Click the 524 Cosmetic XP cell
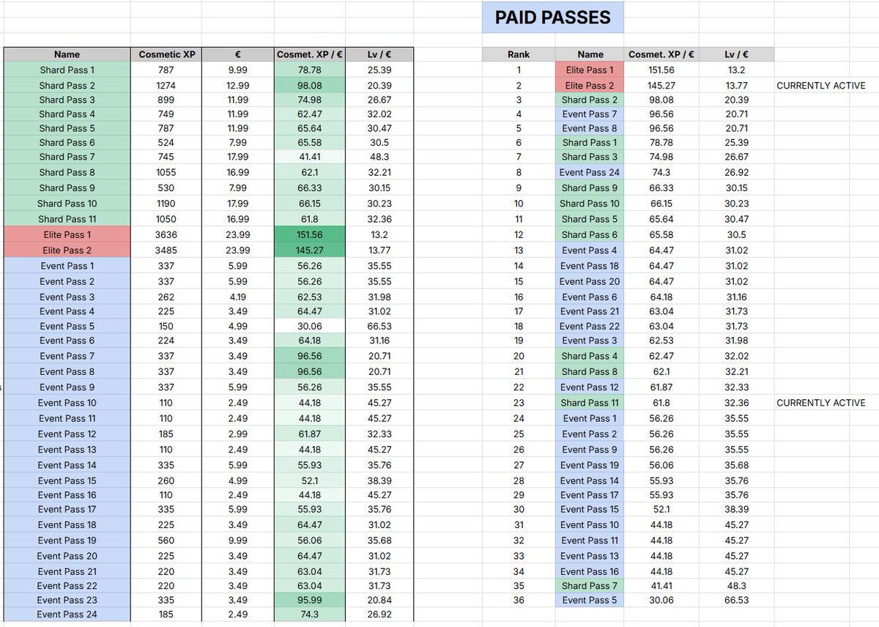The height and width of the screenshot is (627, 879). [x=166, y=142]
